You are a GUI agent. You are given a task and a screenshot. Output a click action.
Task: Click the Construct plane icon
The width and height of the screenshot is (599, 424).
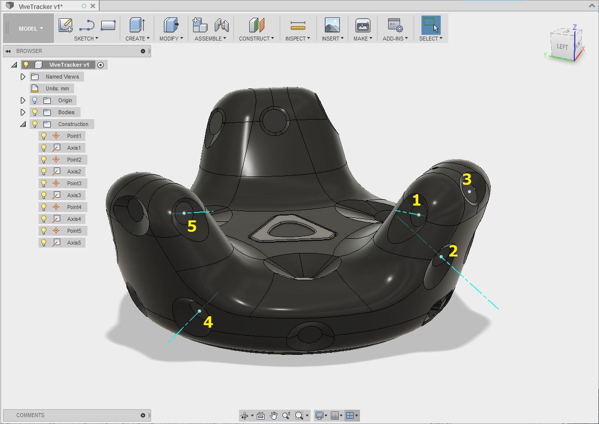257,25
